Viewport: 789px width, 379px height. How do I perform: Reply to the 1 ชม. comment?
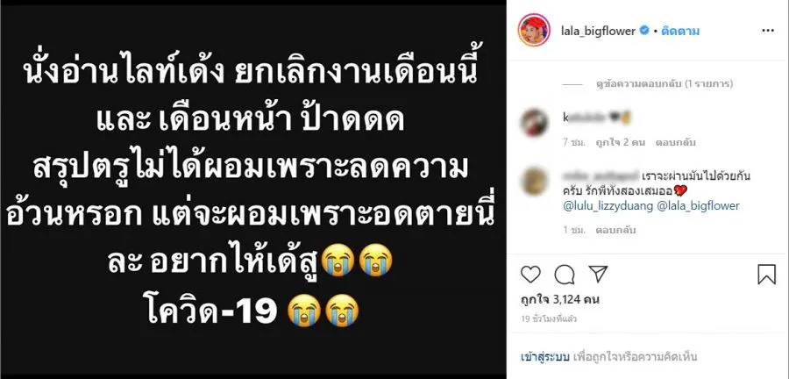click(x=615, y=230)
